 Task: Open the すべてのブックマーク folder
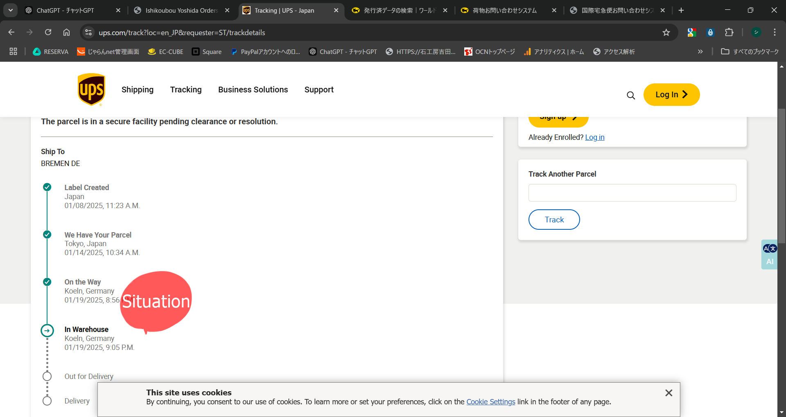pyautogui.click(x=750, y=52)
